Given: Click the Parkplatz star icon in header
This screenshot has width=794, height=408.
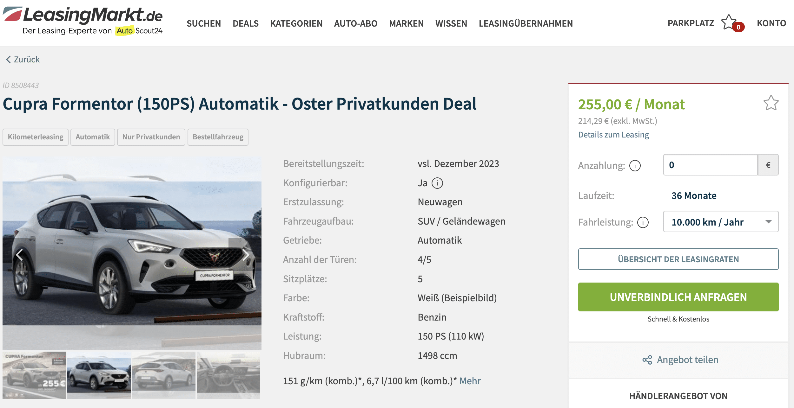Looking at the screenshot, I should [x=729, y=23].
